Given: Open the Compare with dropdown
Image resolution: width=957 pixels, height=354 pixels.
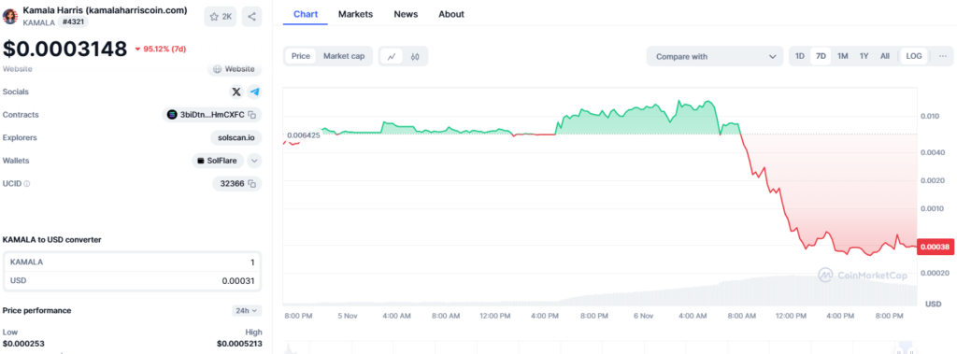Looking at the screenshot, I should 715,56.
